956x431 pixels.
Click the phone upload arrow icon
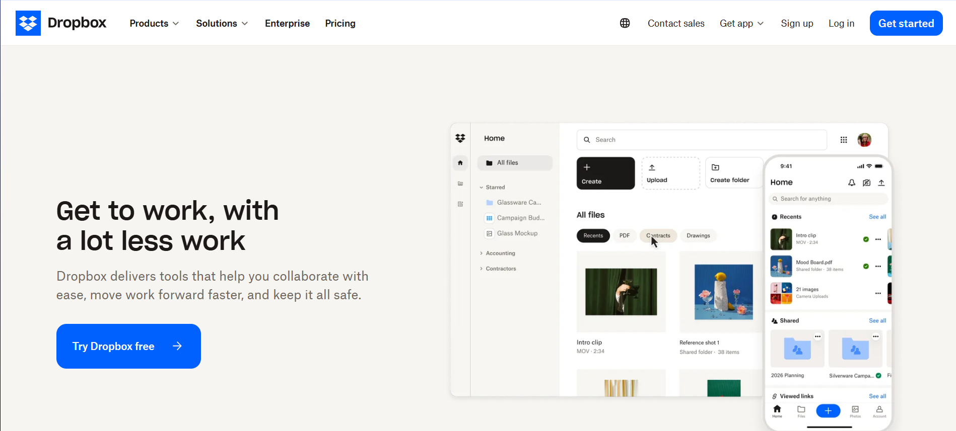881,183
